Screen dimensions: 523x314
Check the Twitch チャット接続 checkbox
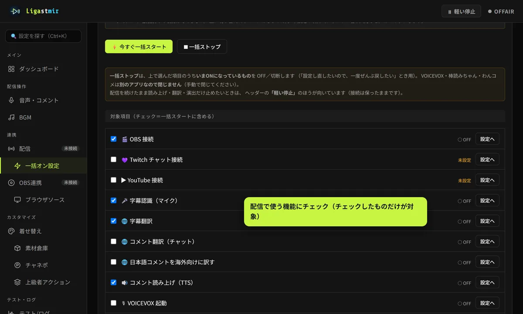pyautogui.click(x=114, y=159)
